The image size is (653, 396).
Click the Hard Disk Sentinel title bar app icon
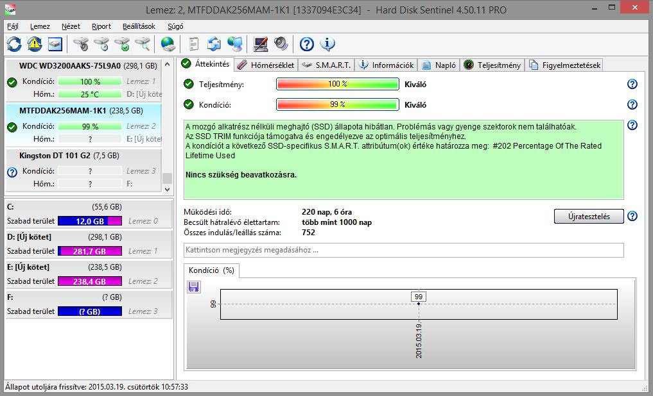click(x=10, y=9)
